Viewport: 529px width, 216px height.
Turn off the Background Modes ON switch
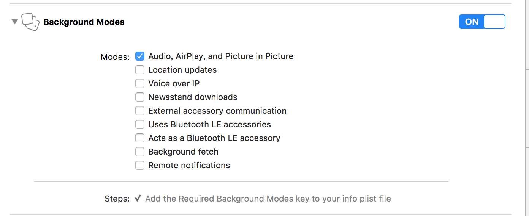tap(482, 22)
